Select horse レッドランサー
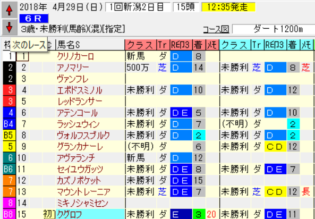Image resolution: width=315 pixels, height=219 pixels. pos(80,102)
